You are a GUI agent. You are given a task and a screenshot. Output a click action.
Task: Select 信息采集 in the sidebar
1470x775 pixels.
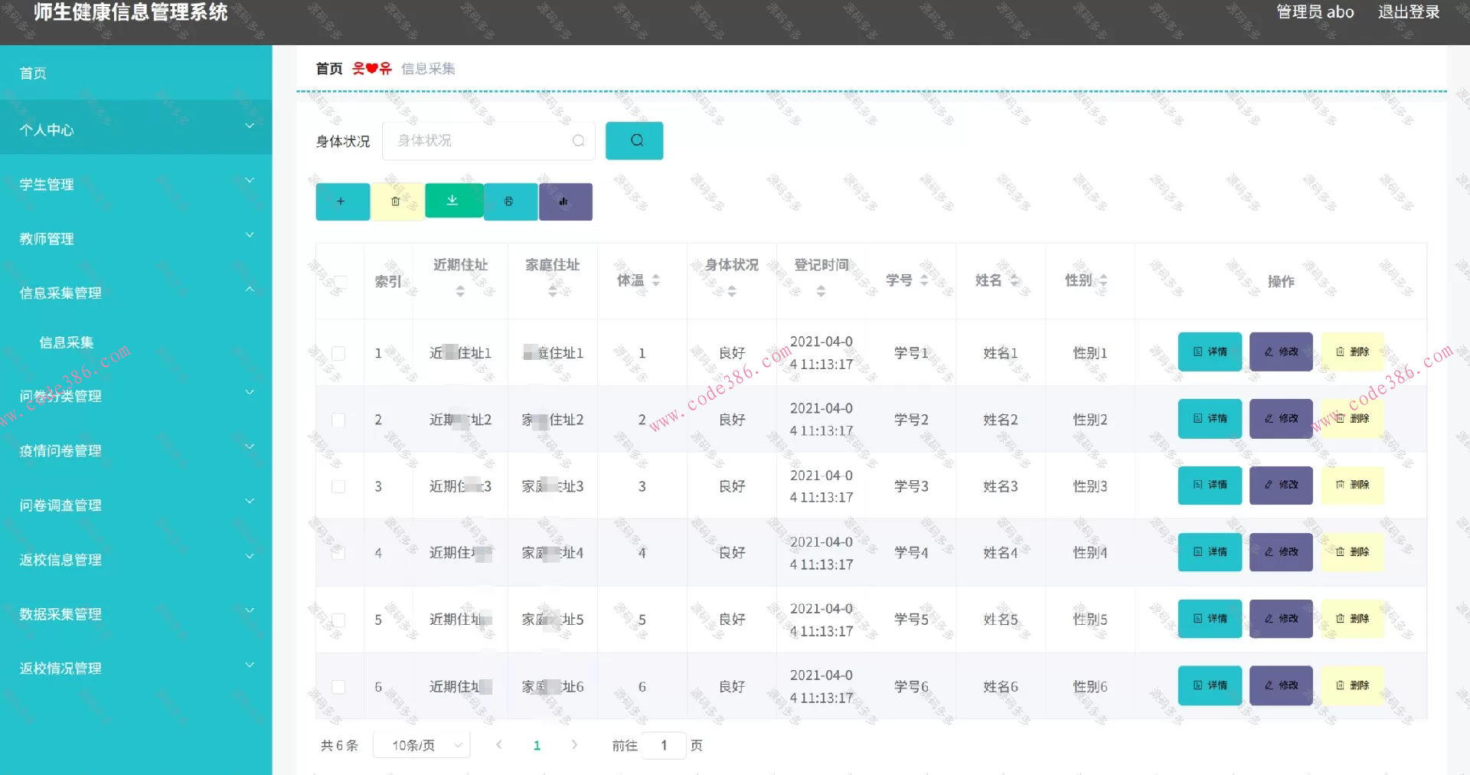click(x=66, y=342)
